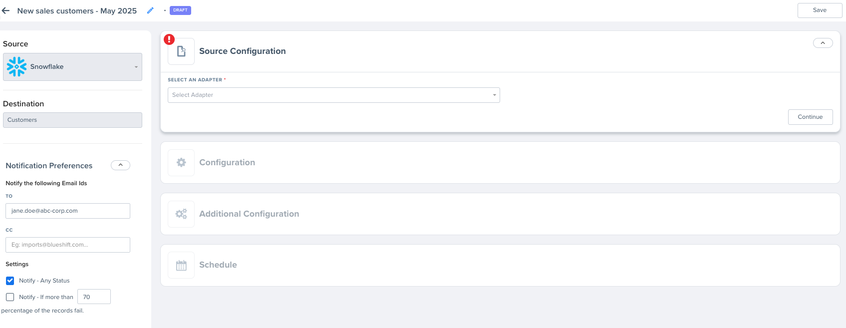Click the red error alert icon

[x=169, y=39]
